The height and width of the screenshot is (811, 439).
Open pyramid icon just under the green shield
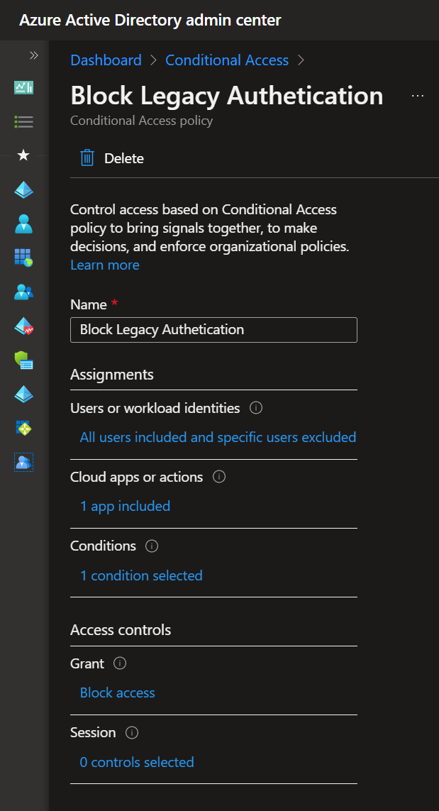click(x=24, y=395)
